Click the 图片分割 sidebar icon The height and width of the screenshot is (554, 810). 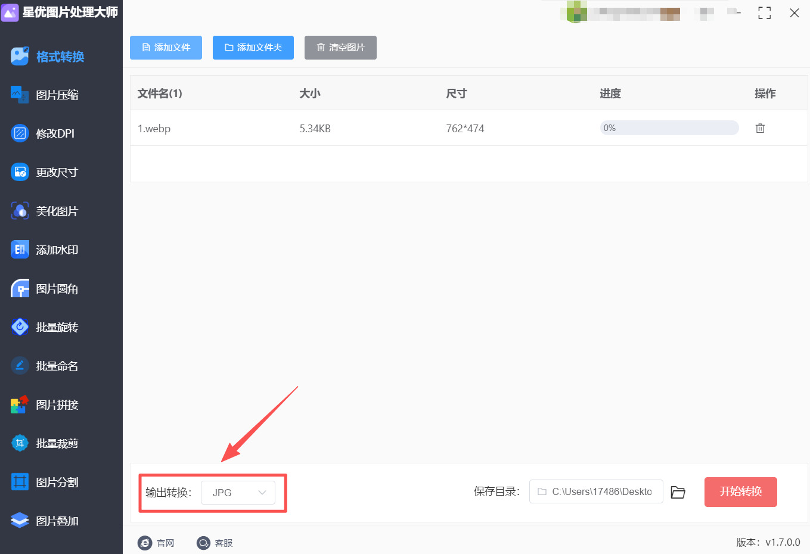tap(20, 482)
